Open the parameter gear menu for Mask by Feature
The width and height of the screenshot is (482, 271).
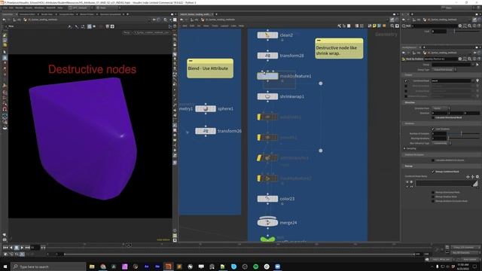pyautogui.click(x=460, y=59)
